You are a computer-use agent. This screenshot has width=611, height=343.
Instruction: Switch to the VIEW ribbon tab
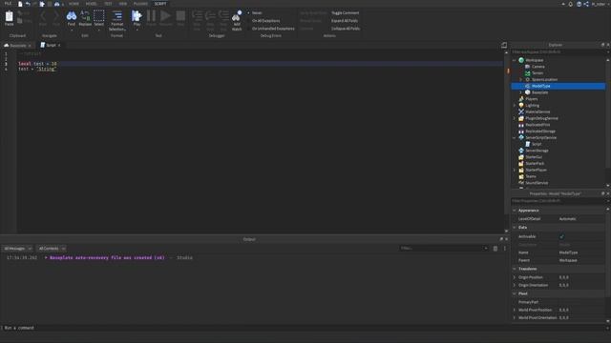(x=123, y=4)
